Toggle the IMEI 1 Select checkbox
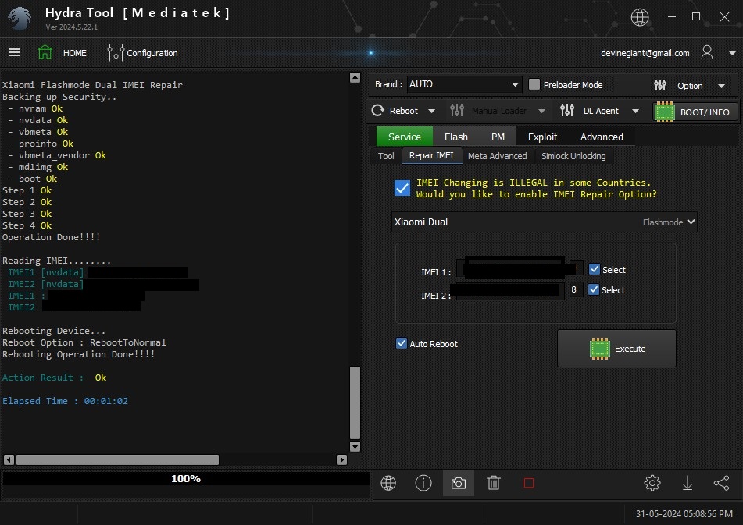The width and height of the screenshot is (743, 525). pos(595,269)
